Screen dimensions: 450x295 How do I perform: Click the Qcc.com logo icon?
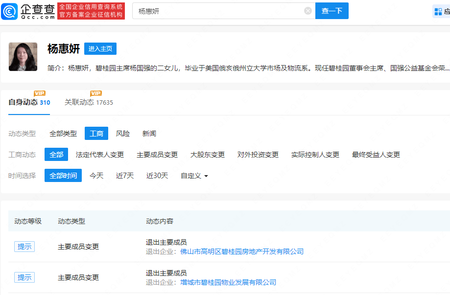point(10,11)
